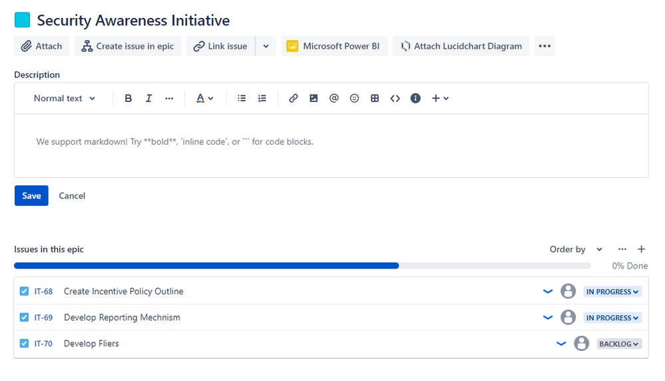Open more formatting options ellipsis
This screenshot has width=665, height=381.
tap(169, 99)
